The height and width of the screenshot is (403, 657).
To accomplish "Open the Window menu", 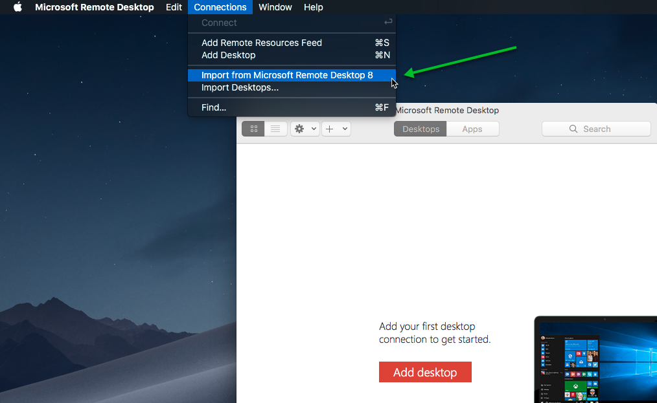I will (275, 7).
